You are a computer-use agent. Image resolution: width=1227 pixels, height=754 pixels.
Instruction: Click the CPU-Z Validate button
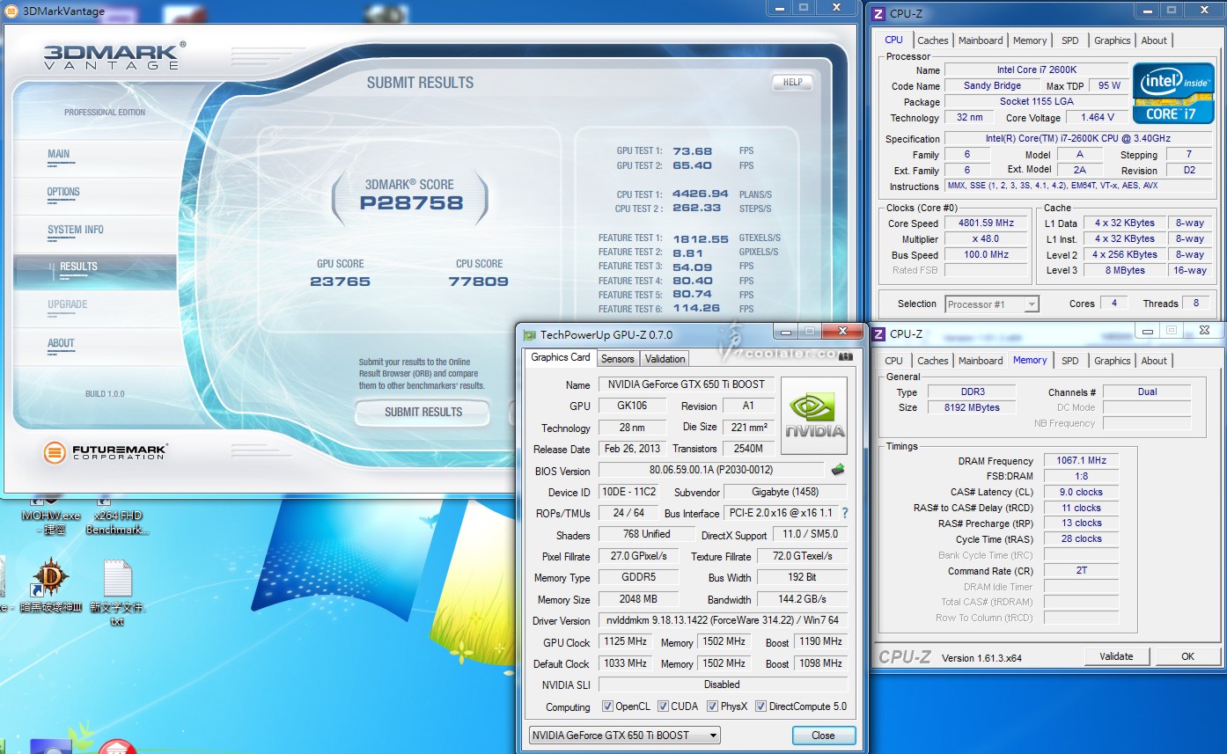(x=1116, y=656)
